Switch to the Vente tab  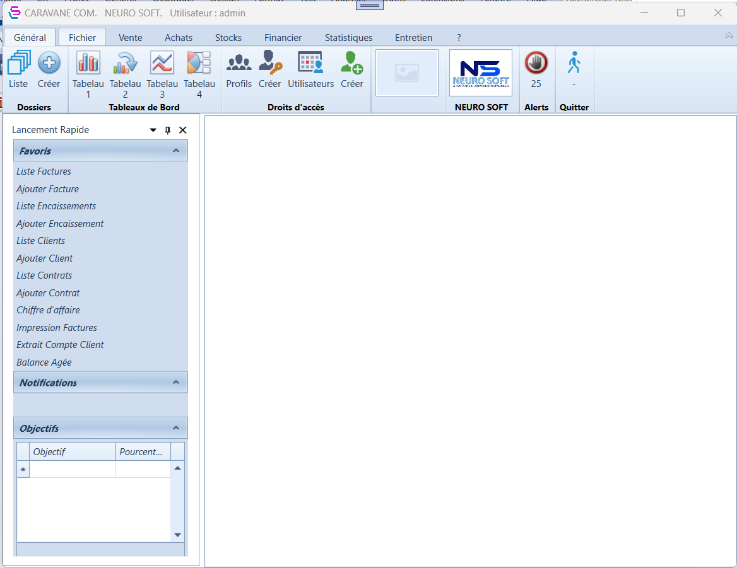131,38
